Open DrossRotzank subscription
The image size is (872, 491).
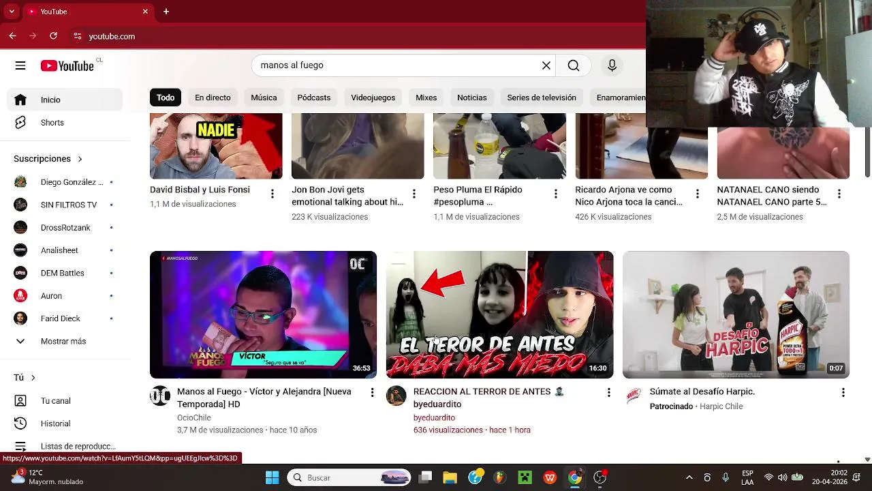pyautogui.click(x=65, y=228)
